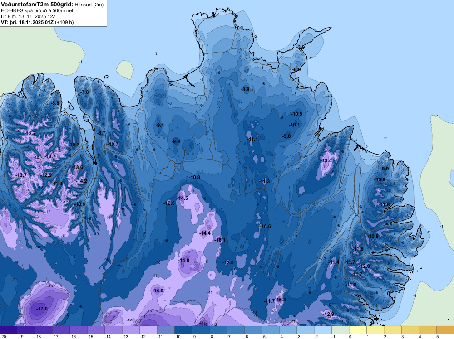This screenshot has height=339, width=454.
Task: Click the "-16" legend scale label
Action: [x=72, y=336]
